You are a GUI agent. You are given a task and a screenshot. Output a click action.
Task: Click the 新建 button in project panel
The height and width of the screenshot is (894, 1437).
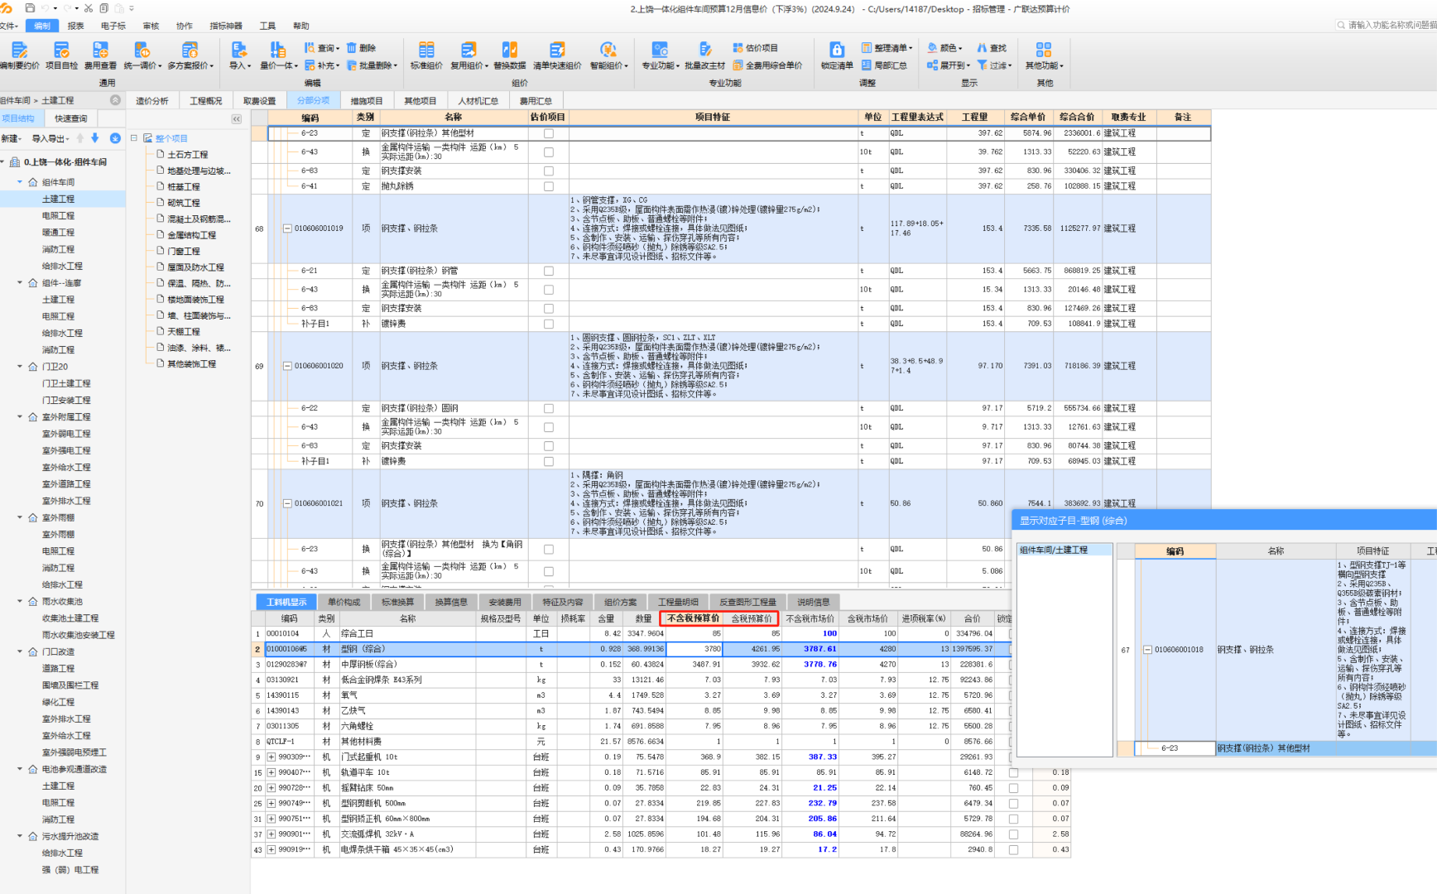click(x=12, y=138)
